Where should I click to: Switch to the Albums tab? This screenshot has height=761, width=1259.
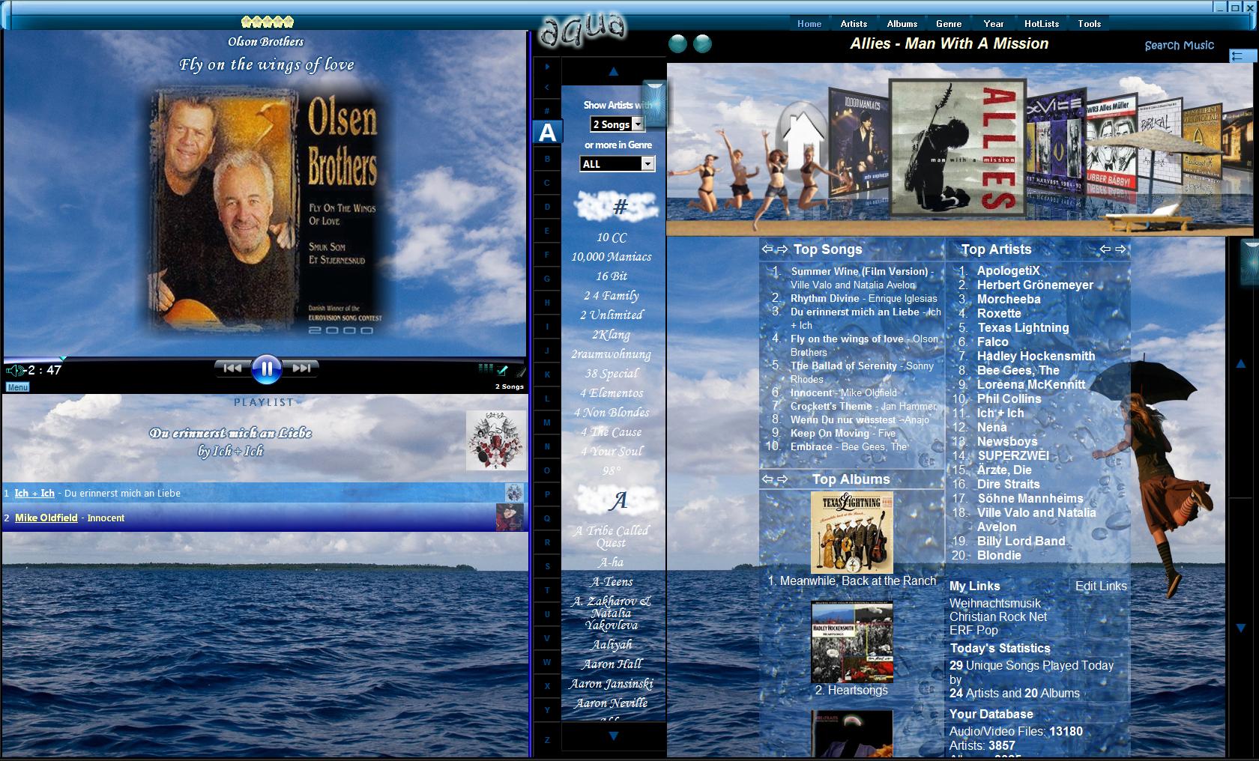click(902, 24)
